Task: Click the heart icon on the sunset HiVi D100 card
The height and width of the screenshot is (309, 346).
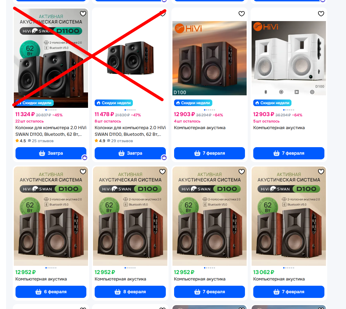Action: click(x=242, y=14)
